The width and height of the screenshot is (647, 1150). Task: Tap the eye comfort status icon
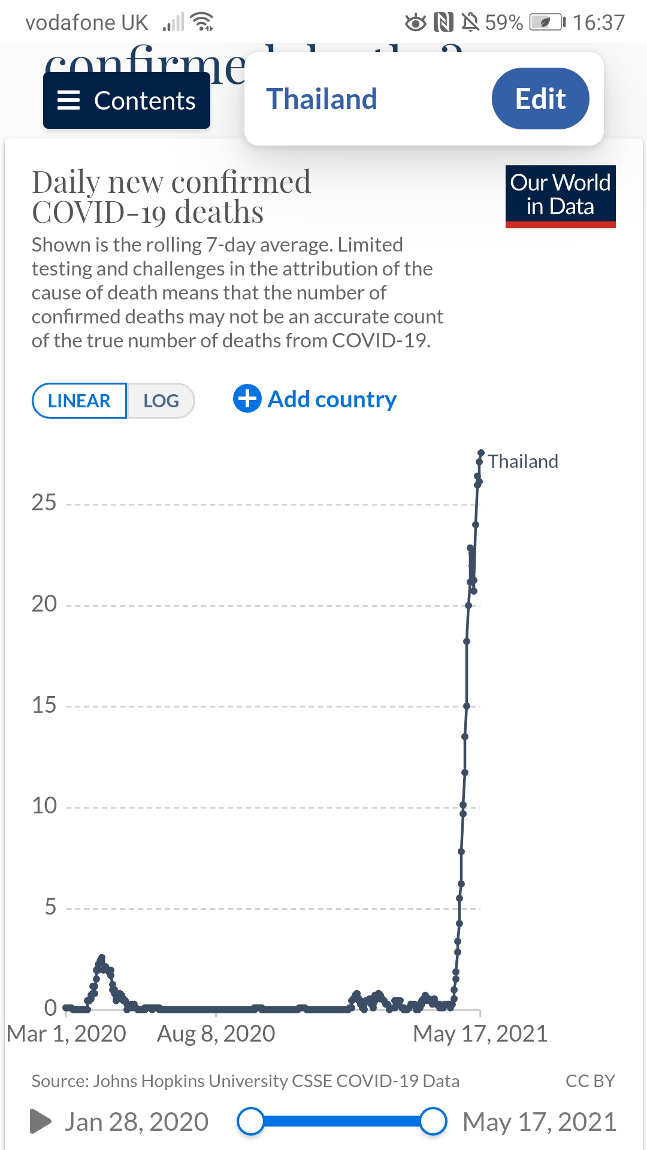(415, 23)
